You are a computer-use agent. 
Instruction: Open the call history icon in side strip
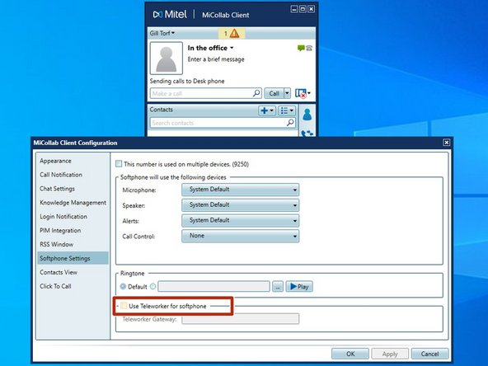coord(307,134)
